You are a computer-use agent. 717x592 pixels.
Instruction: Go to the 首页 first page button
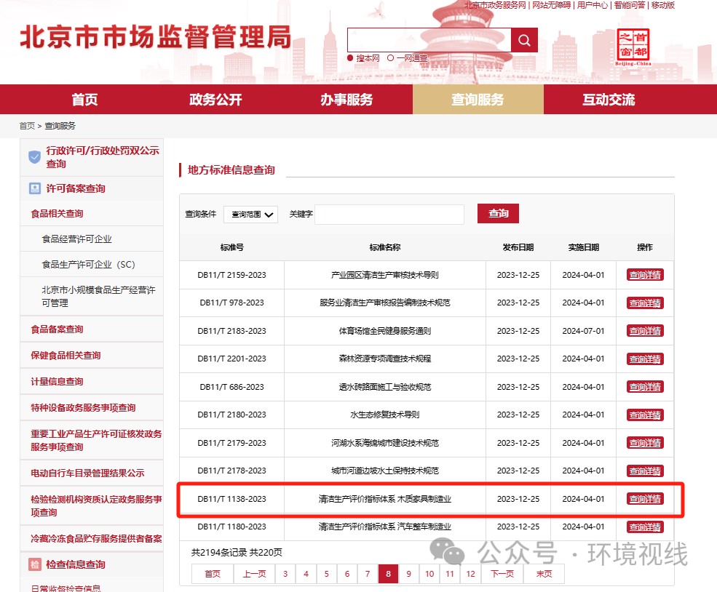[x=212, y=574]
